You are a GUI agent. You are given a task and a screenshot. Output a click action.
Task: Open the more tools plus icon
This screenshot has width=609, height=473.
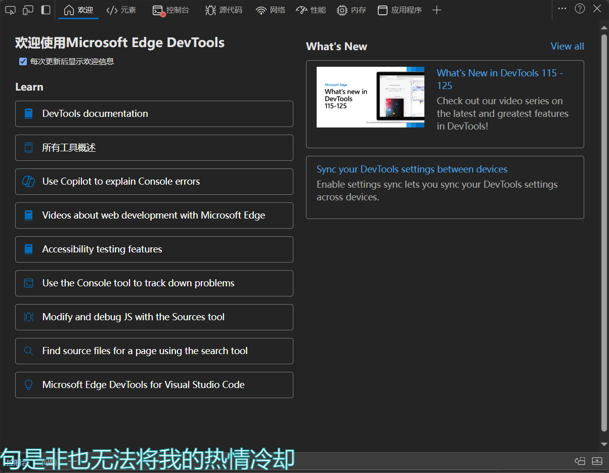tap(437, 10)
